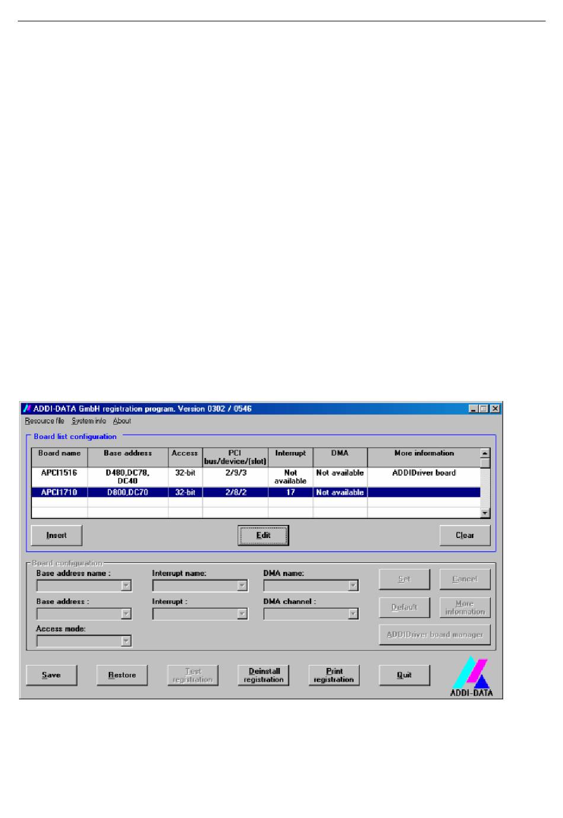Viewport: 563px width, 818px height.
Task: Click the More information column header
Action: click(x=424, y=457)
